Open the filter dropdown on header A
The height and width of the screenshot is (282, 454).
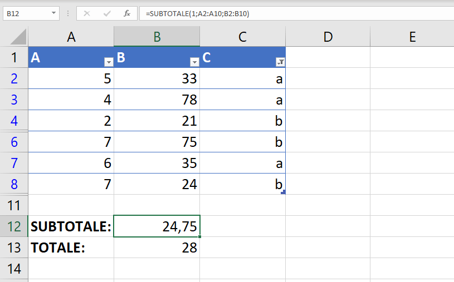pos(109,62)
